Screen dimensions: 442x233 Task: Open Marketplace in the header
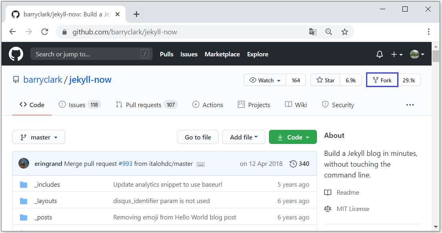(x=222, y=54)
